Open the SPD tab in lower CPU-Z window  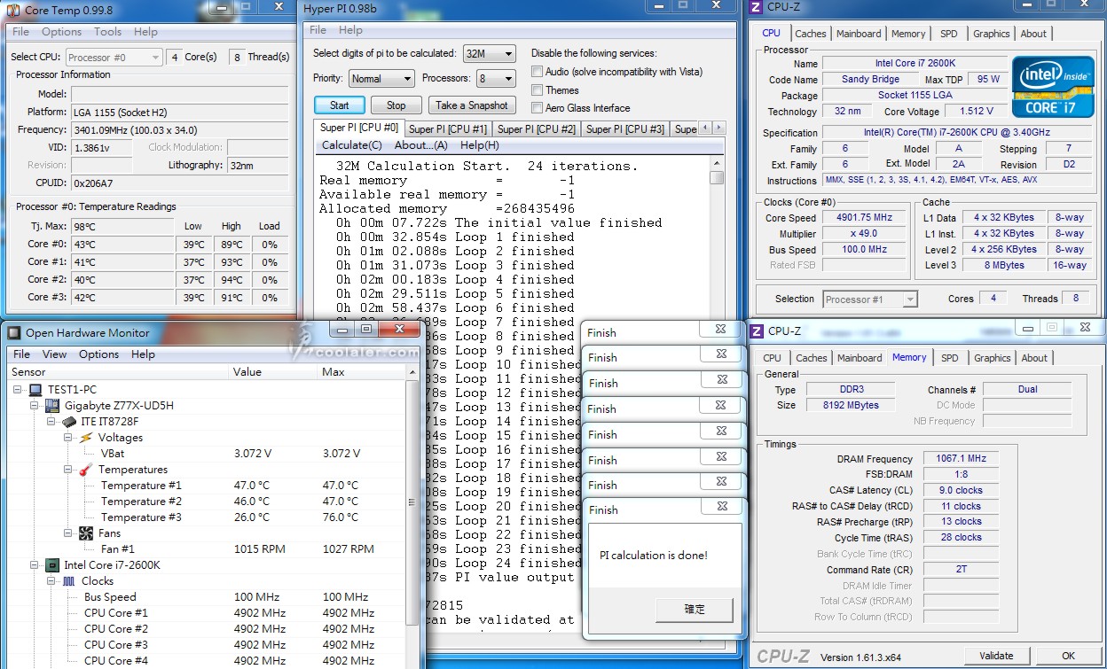coord(950,358)
